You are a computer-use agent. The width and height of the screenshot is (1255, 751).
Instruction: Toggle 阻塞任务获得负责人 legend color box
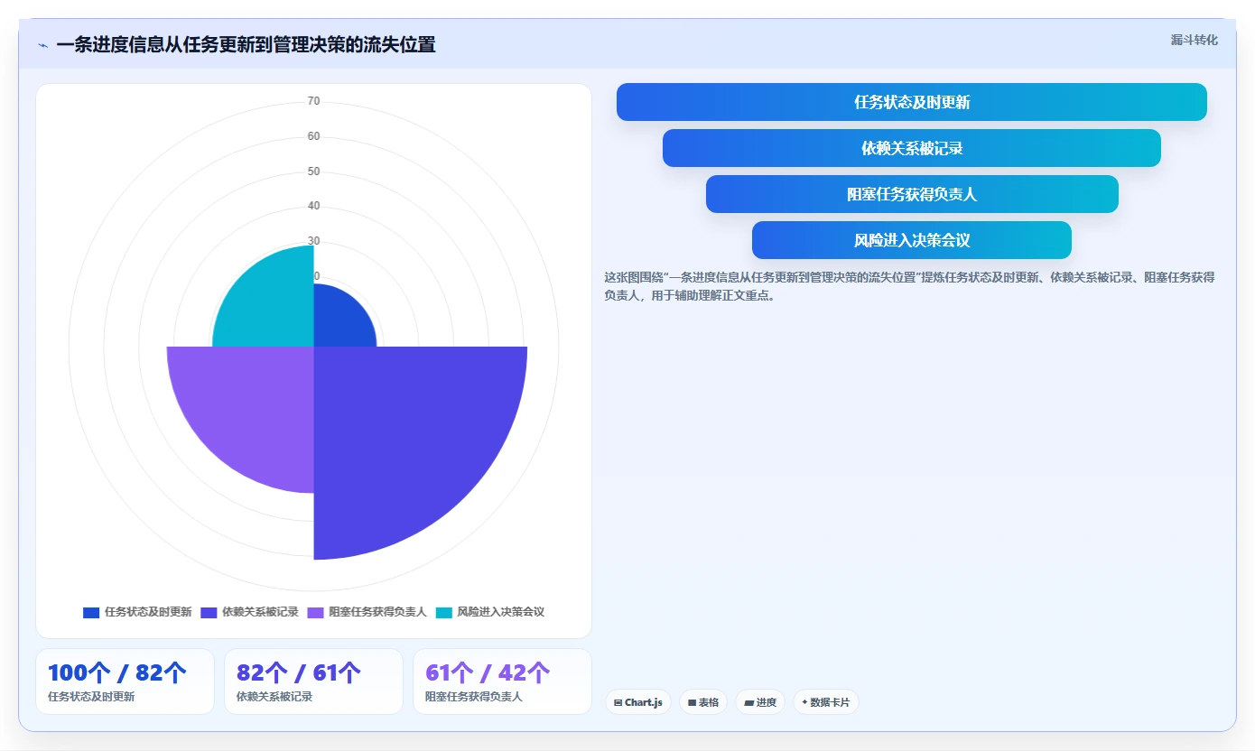315,612
